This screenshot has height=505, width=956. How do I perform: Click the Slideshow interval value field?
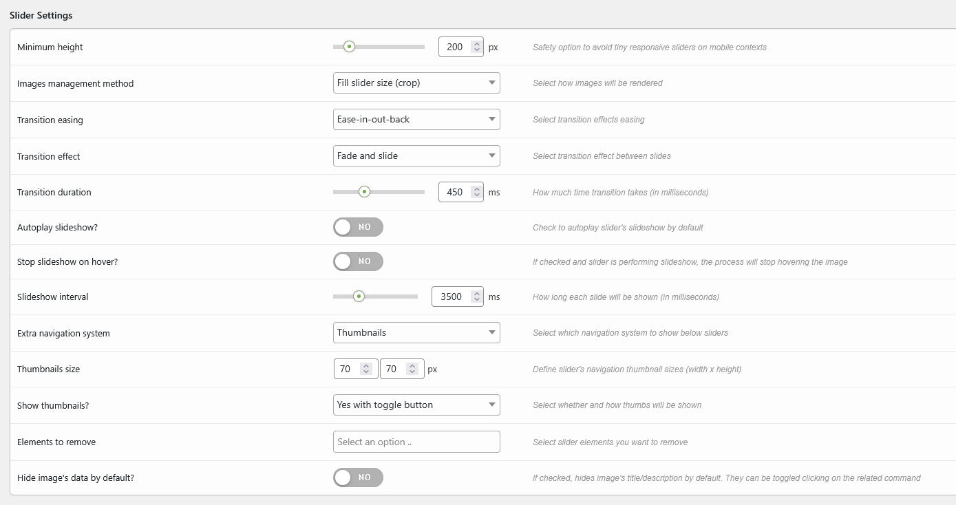451,297
